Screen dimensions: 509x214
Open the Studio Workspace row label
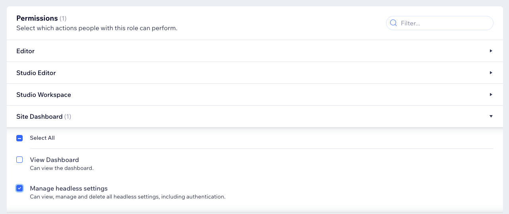44,95
